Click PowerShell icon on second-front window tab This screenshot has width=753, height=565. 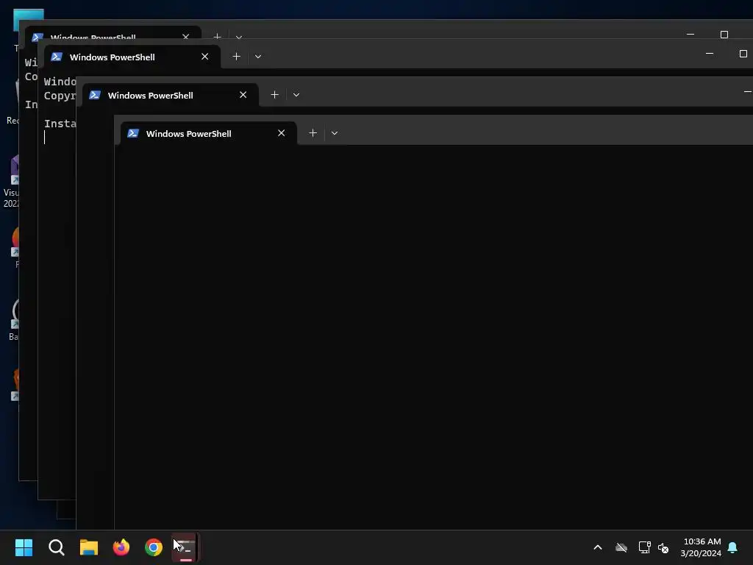point(95,95)
